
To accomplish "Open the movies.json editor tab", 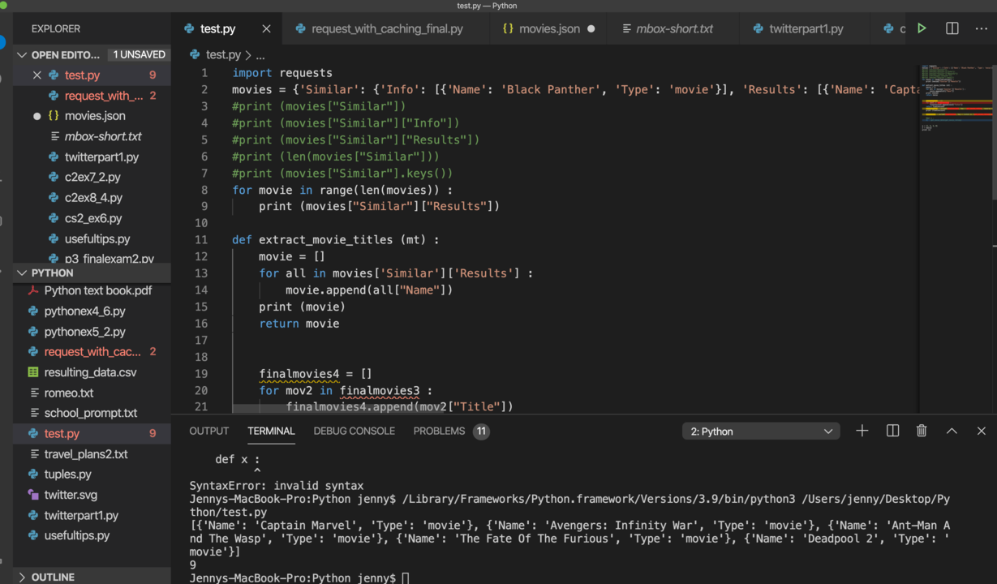I will [548, 28].
